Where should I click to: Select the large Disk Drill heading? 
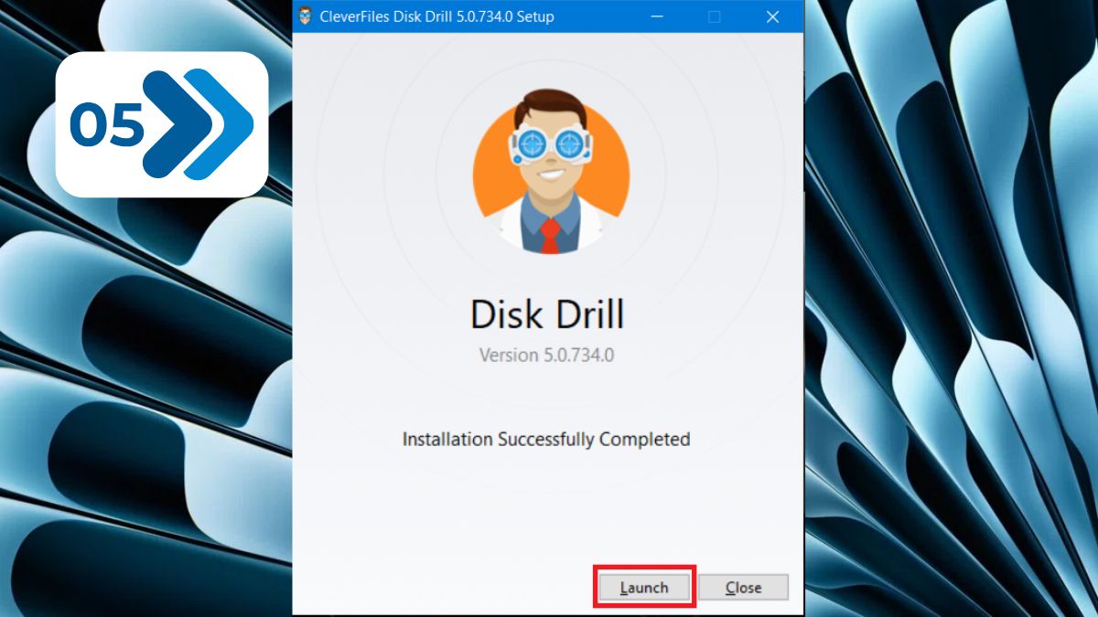546,314
